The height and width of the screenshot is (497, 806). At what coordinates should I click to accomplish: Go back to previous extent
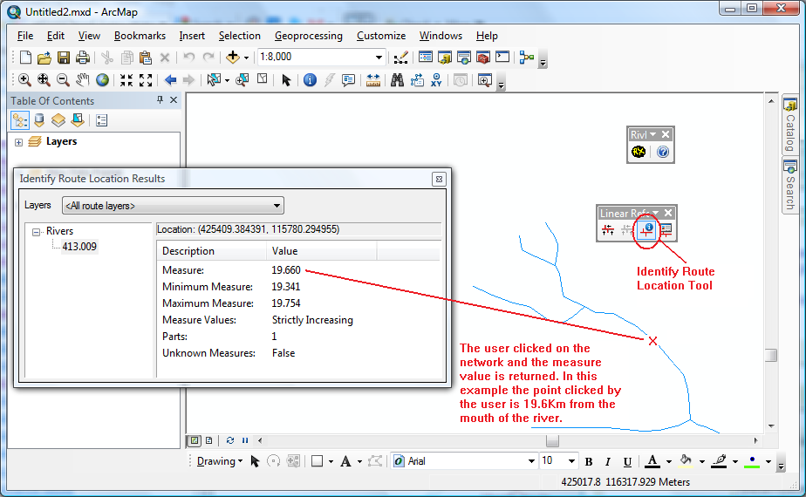(170, 80)
